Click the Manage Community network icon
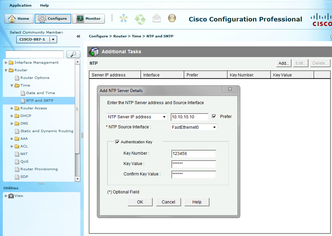 pyautogui.click(x=124, y=18)
